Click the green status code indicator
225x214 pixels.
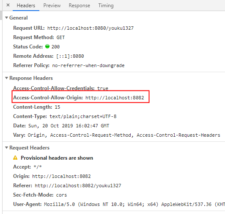tap(47, 46)
